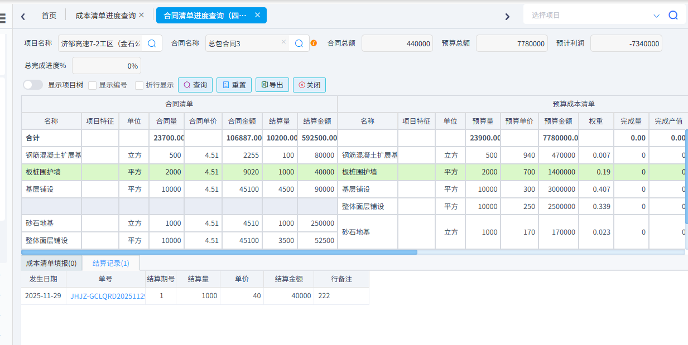Click the orange info icon beside 合同名称
Screen dimensions: 688x345
coord(314,43)
